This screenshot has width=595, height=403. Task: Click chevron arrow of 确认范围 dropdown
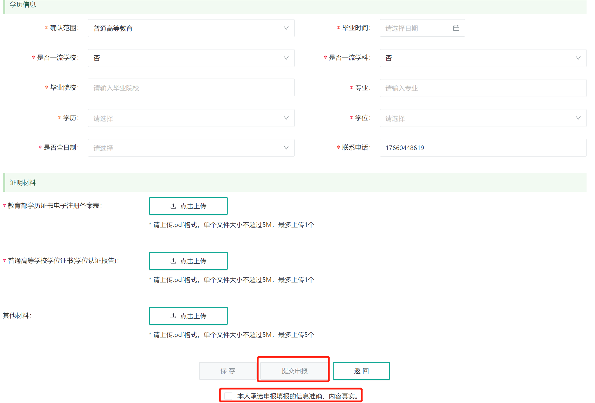286,28
